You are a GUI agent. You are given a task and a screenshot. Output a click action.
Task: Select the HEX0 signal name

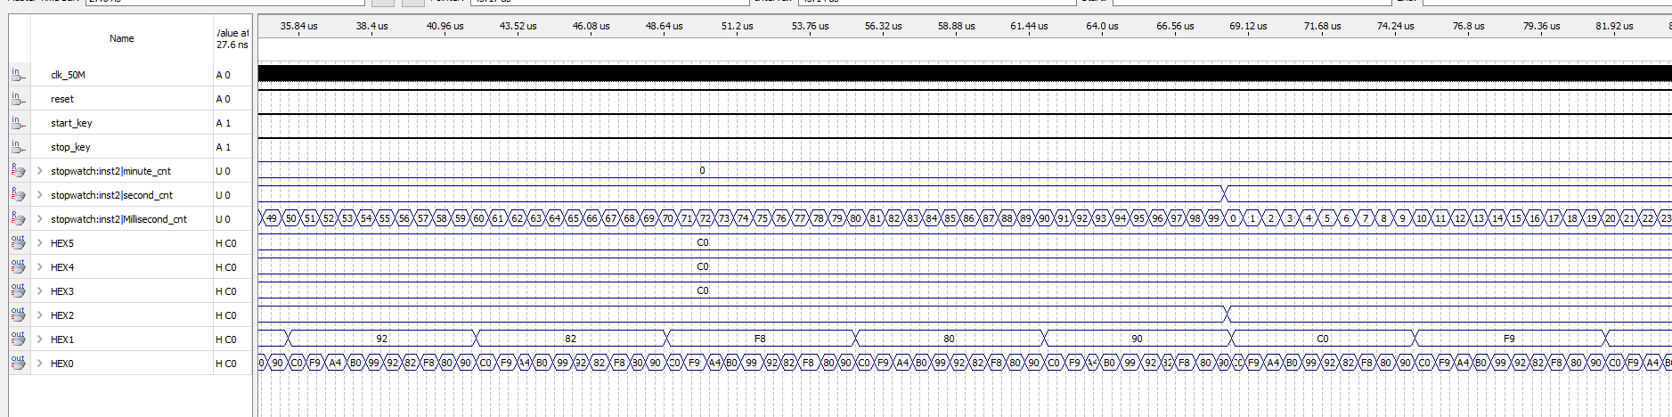tap(62, 364)
